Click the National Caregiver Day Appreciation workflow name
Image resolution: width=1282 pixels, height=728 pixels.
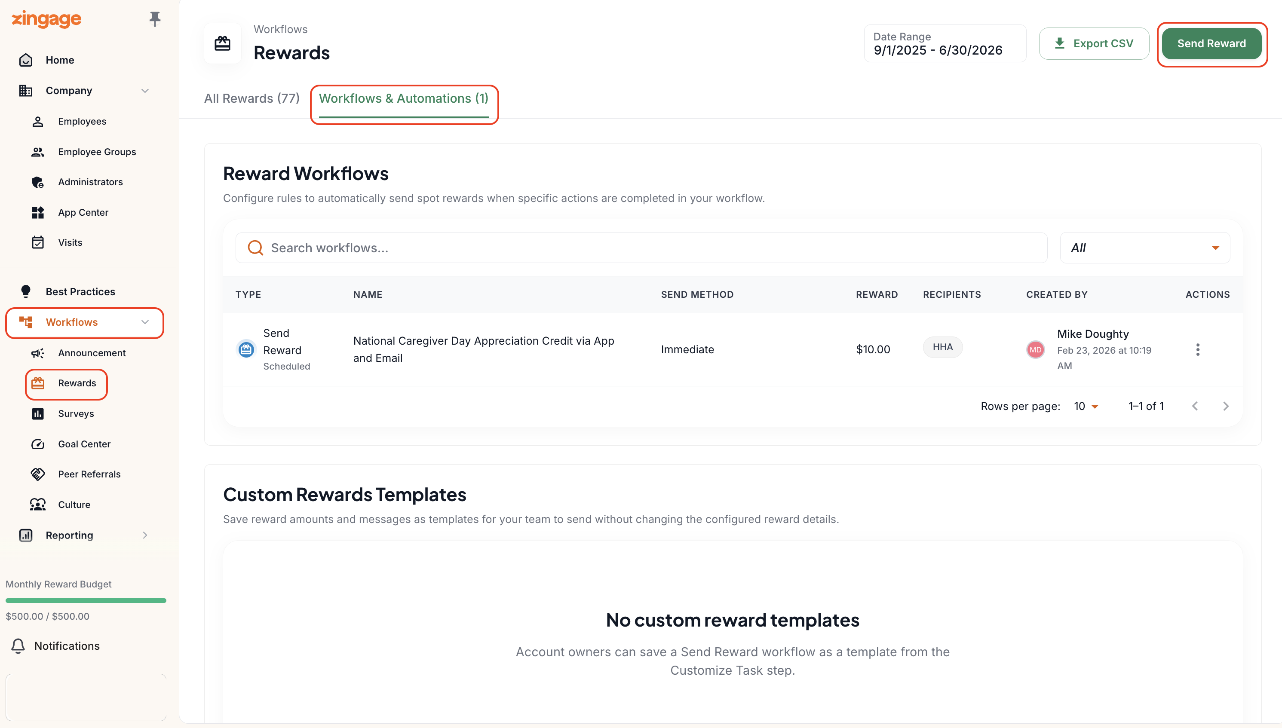[x=483, y=349]
